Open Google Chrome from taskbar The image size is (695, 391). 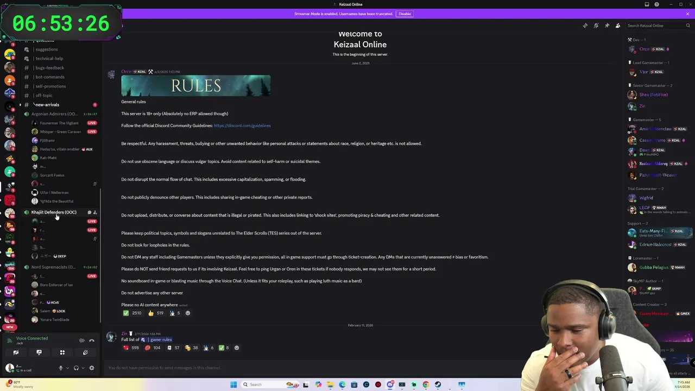[426, 384]
